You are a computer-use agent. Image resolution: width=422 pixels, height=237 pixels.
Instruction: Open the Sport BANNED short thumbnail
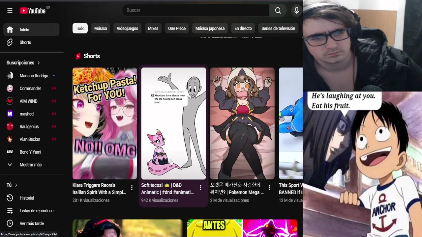[291, 123]
